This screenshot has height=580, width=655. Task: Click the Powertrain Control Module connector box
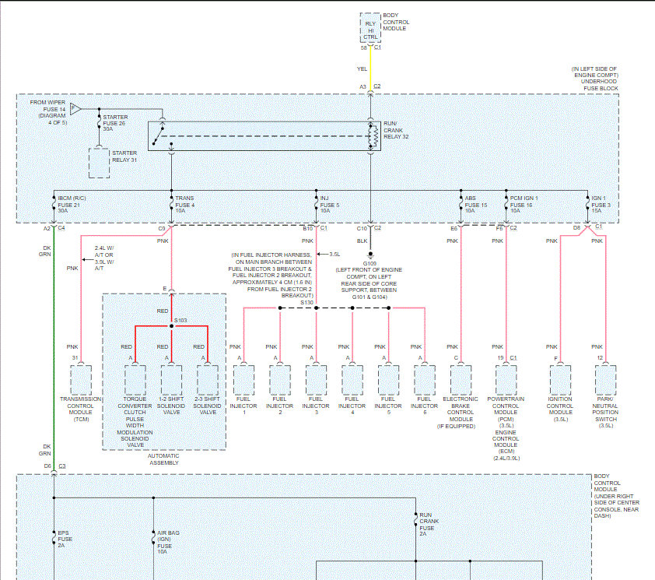(x=506, y=380)
